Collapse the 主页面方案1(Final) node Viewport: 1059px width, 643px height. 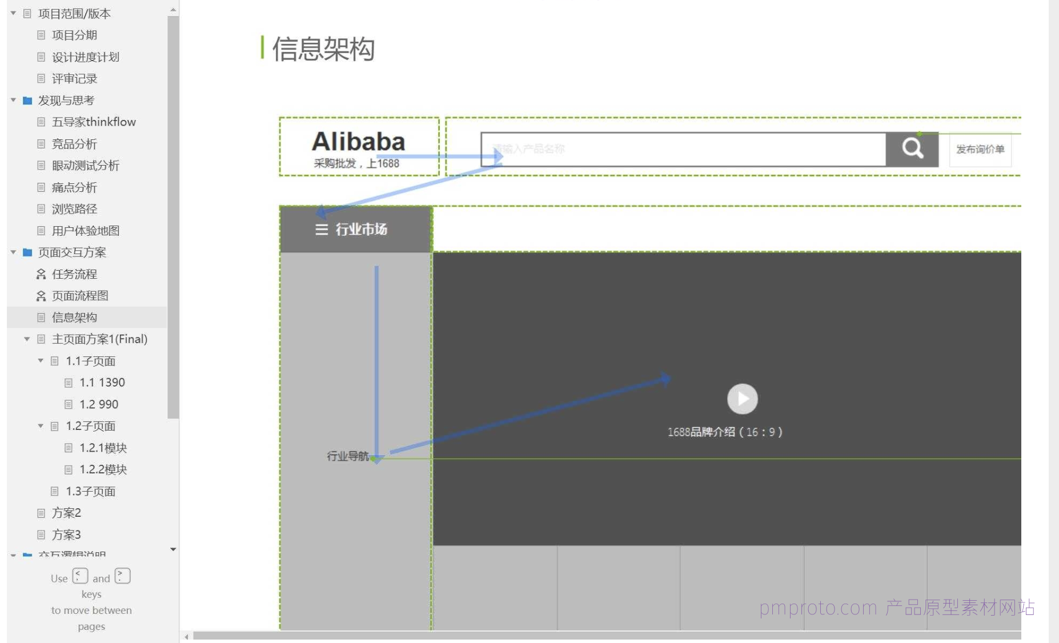(x=27, y=339)
